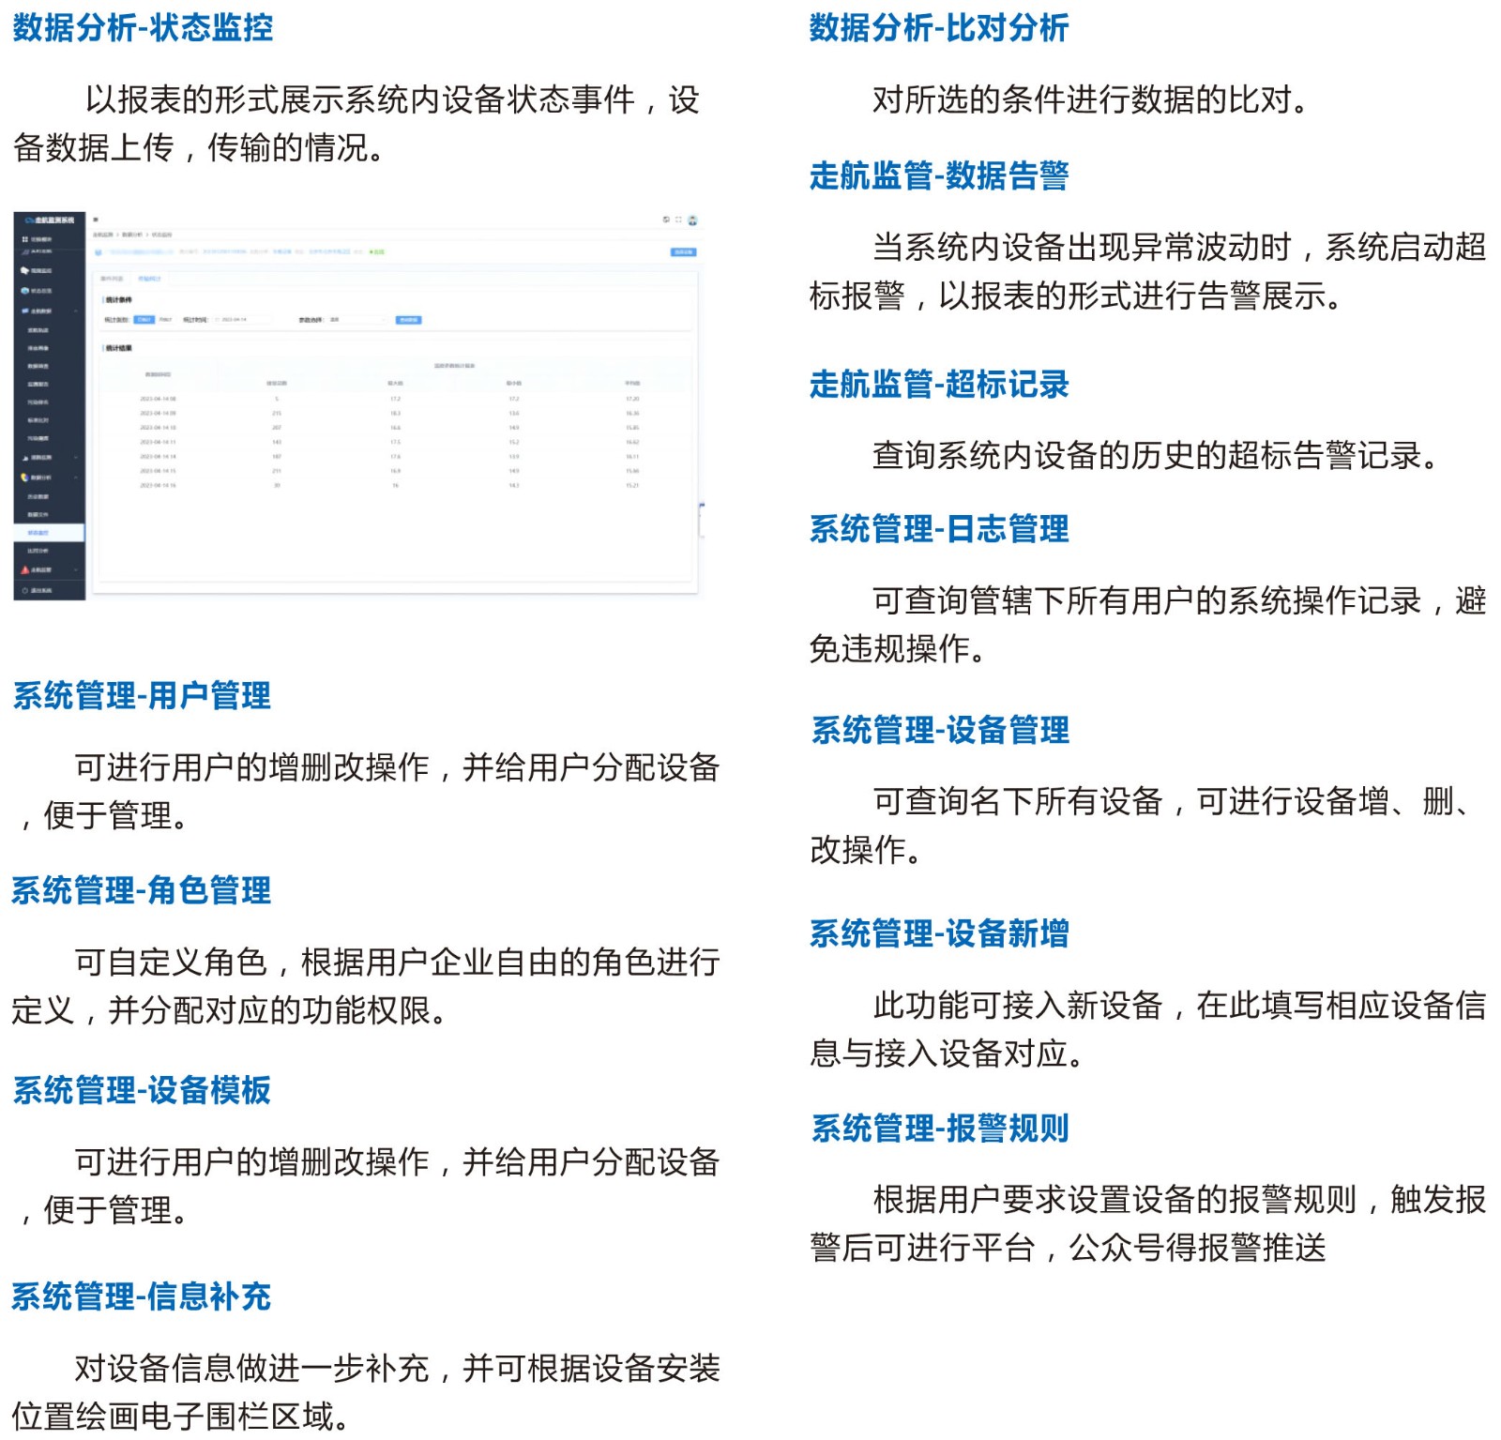This screenshot has height=1440, width=1501.
Task: Click the blue button at top-right of device bar
Action: click(x=683, y=252)
